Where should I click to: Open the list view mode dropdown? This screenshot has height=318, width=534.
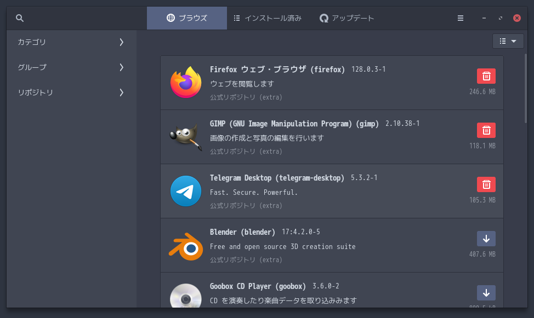click(x=508, y=41)
